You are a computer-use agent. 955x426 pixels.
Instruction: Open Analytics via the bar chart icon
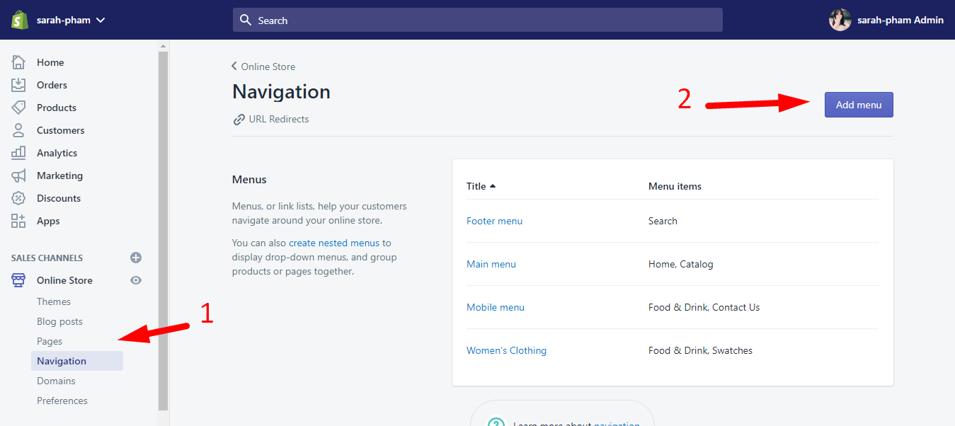click(x=18, y=153)
